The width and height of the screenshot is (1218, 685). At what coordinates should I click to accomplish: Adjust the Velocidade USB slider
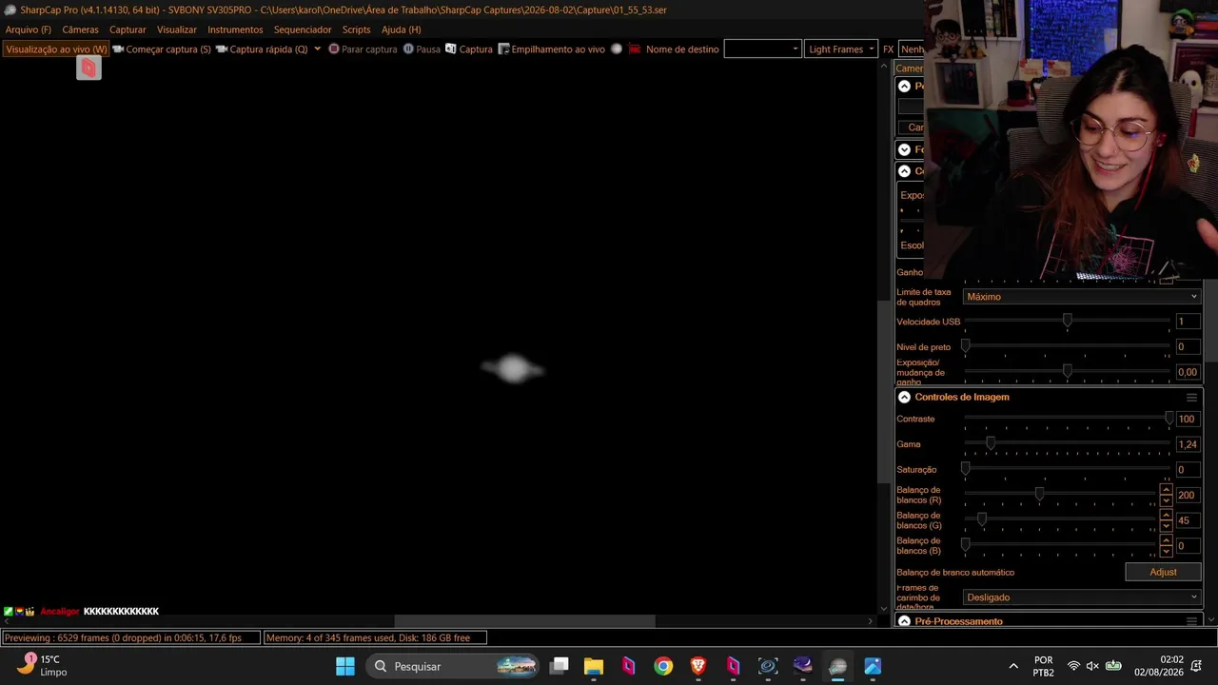click(x=1067, y=322)
